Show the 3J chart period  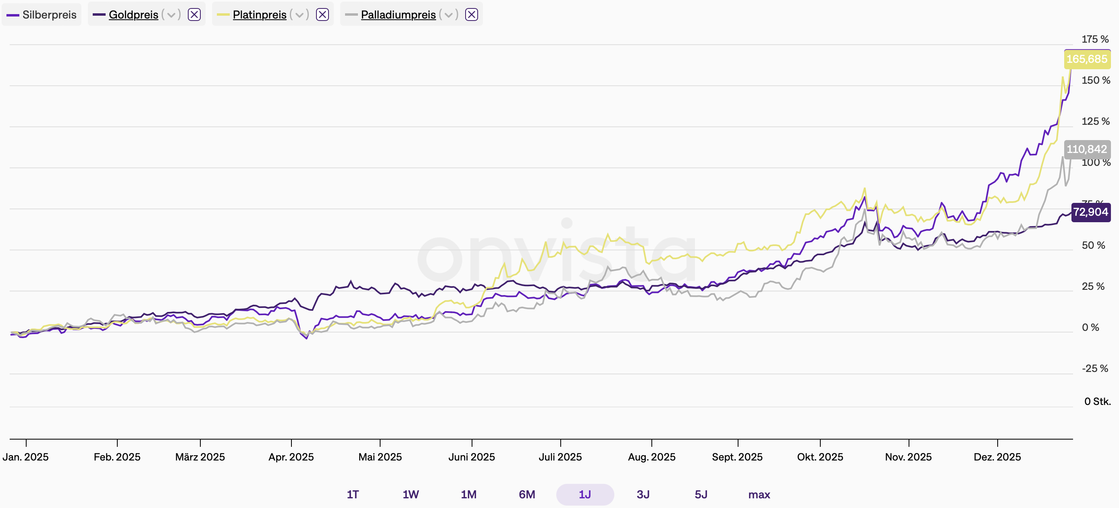[x=643, y=495]
